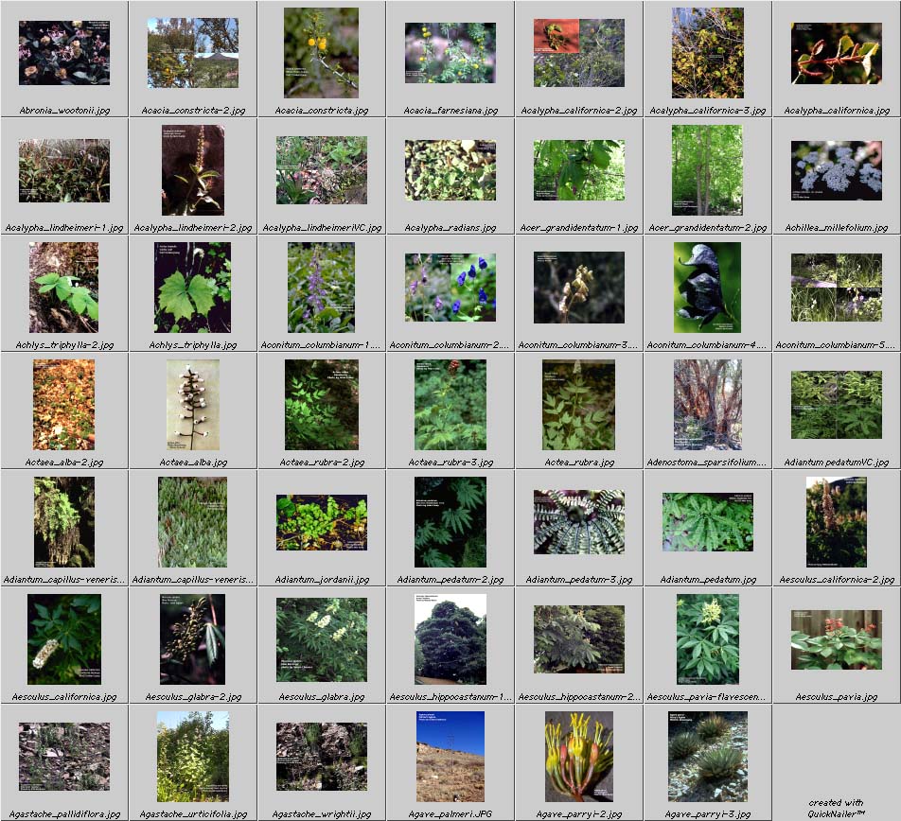Open Aconitum_columbianum-2 blue flower thumbnail
901x821 pixels.
[x=450, y=288]
